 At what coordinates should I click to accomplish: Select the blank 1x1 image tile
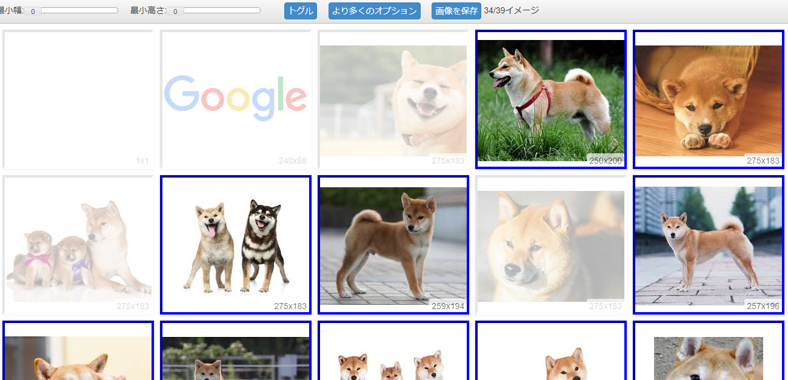point(78,100)
